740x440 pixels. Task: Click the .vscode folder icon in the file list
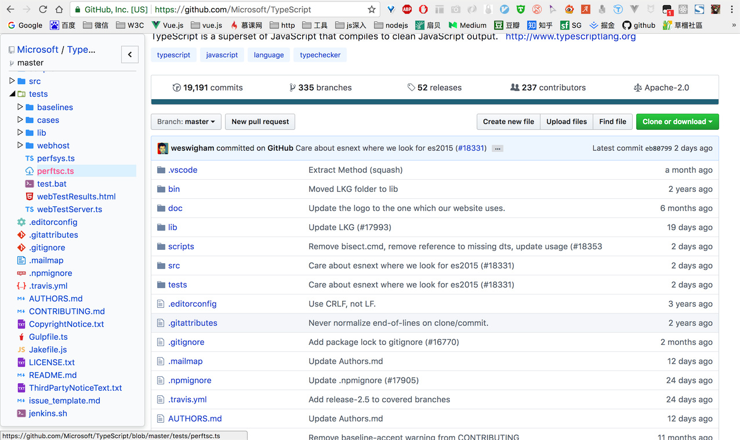click(161, 170)
